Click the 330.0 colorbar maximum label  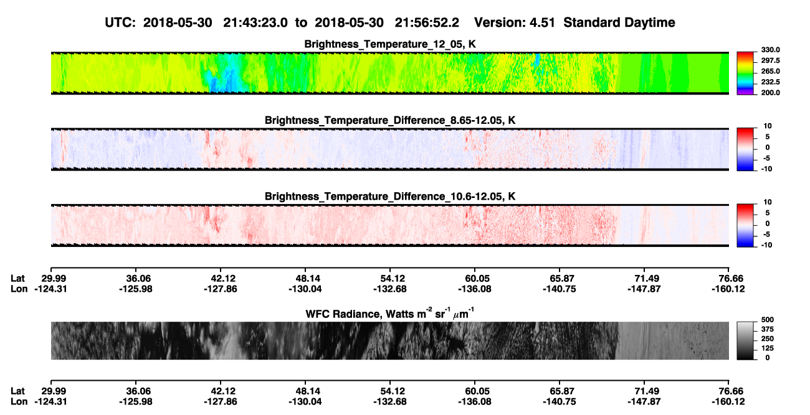tap(769, 50)
